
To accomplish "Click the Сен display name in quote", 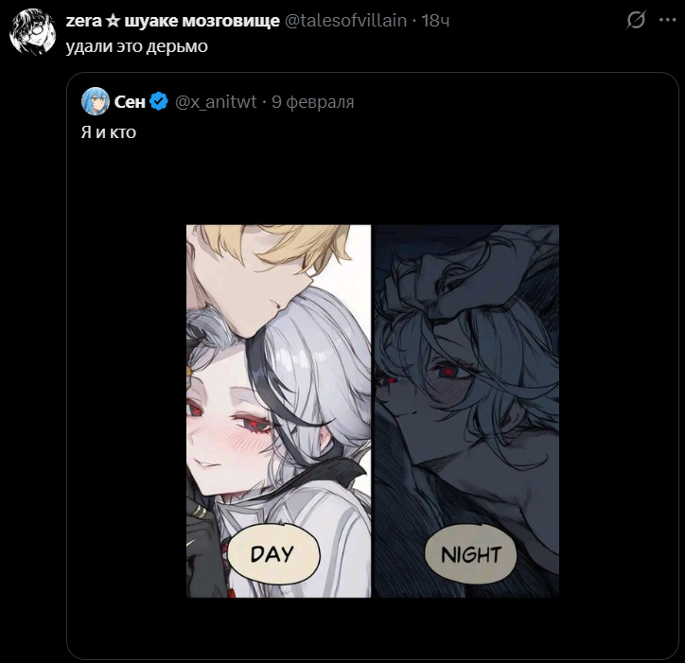I will click(x=130, y=102).
